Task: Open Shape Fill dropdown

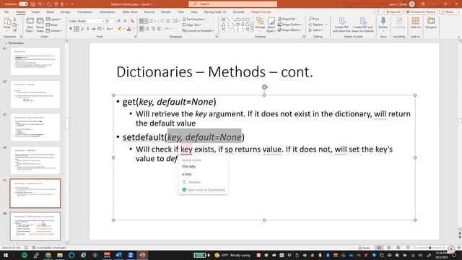Action: tap(287, 19)
